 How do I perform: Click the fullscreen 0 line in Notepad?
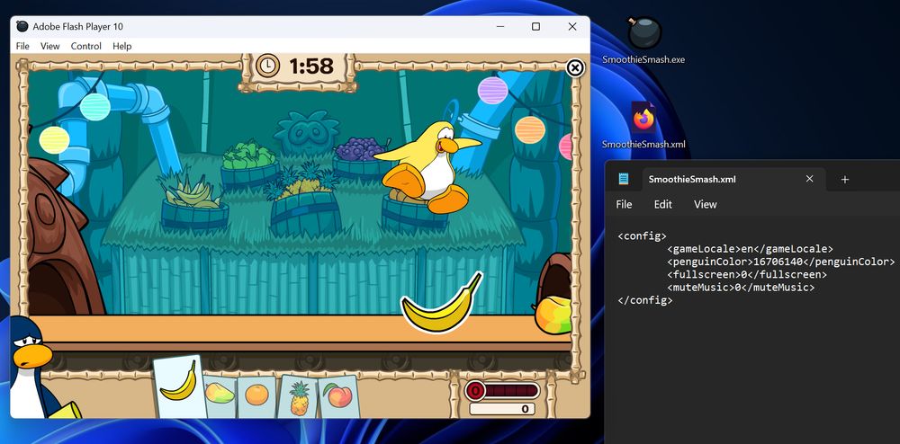pyautogui.click(x=747, y=274)
